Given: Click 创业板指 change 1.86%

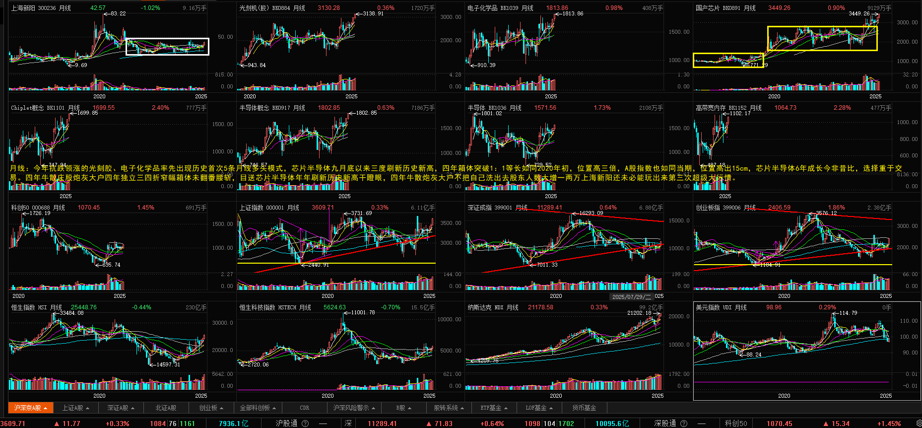Looking at the screenshot, I should tap(836, 208).
